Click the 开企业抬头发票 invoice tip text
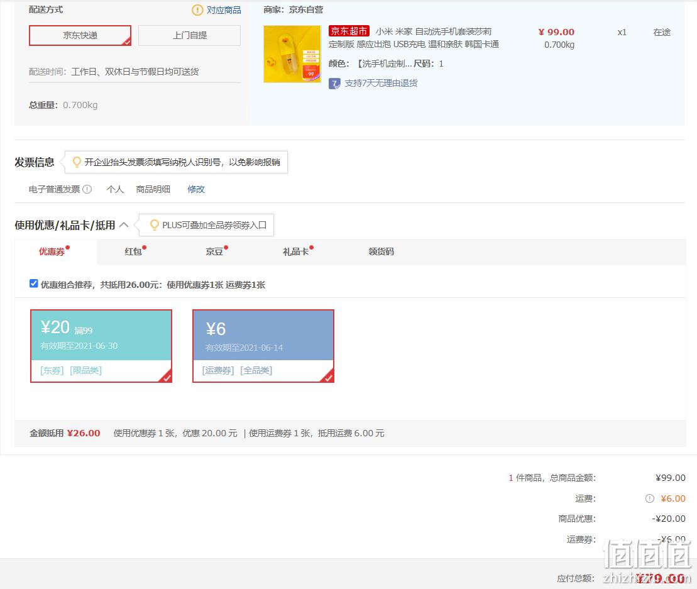 click(x=182, y=162)
